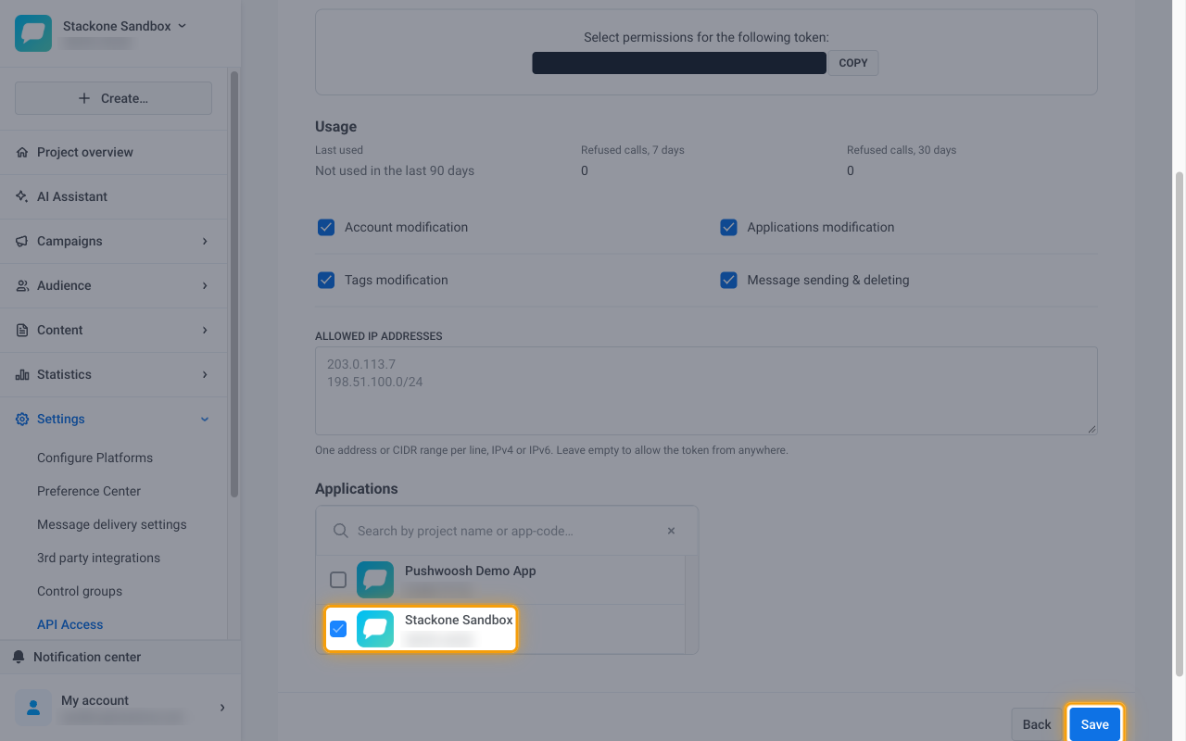The height and width of the screenshot is (741, 1186).
Task: Go back using the Back button
Action: click(1037, 724)
